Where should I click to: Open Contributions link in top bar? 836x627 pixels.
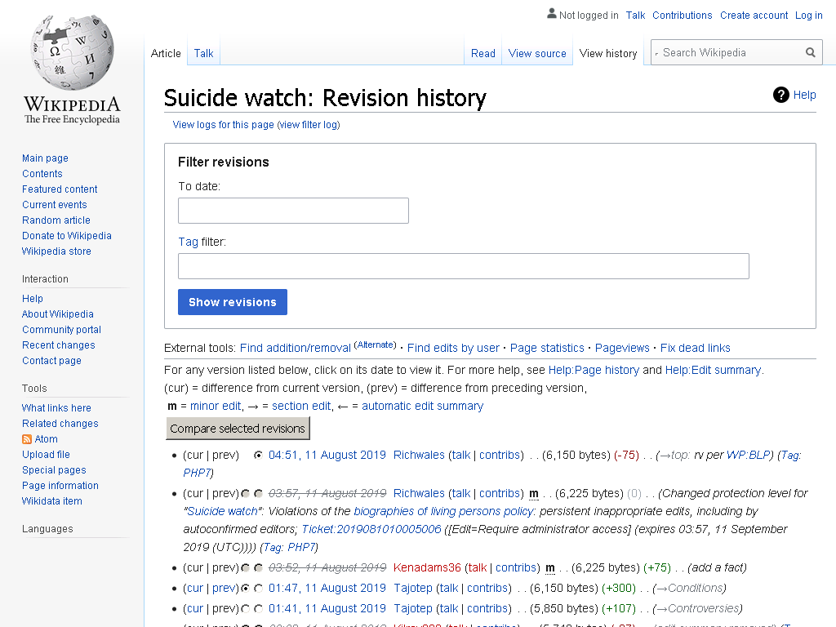[682, 16]
